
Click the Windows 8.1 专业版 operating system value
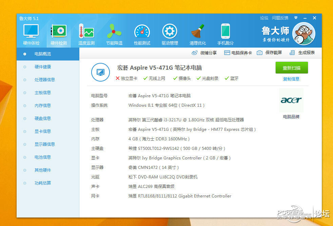tap(166, 105)
